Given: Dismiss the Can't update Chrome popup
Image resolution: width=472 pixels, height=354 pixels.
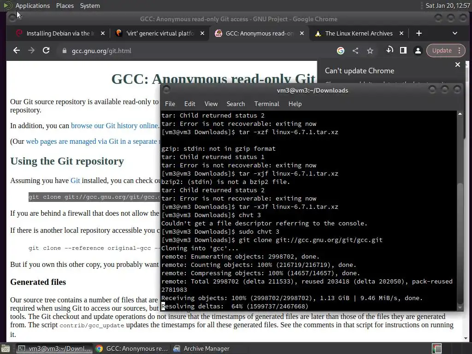Looking at the screenshot, I should [x=458, y=65].
